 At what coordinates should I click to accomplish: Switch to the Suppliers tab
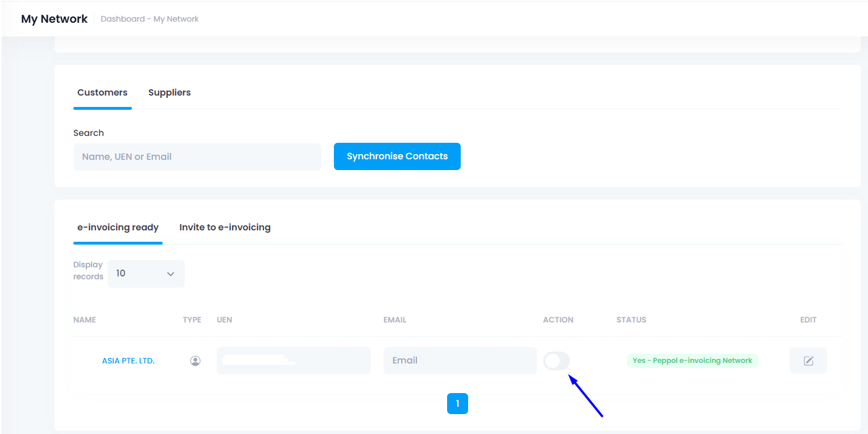pos(169,93)
